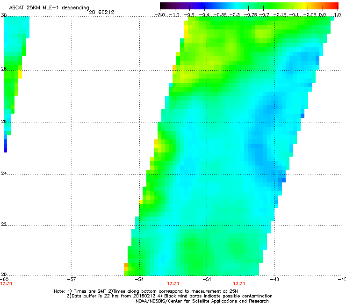This screenshot has height=304, width=346.
Task: Select the "1.0" color scale label
Action: click(338, 15)
